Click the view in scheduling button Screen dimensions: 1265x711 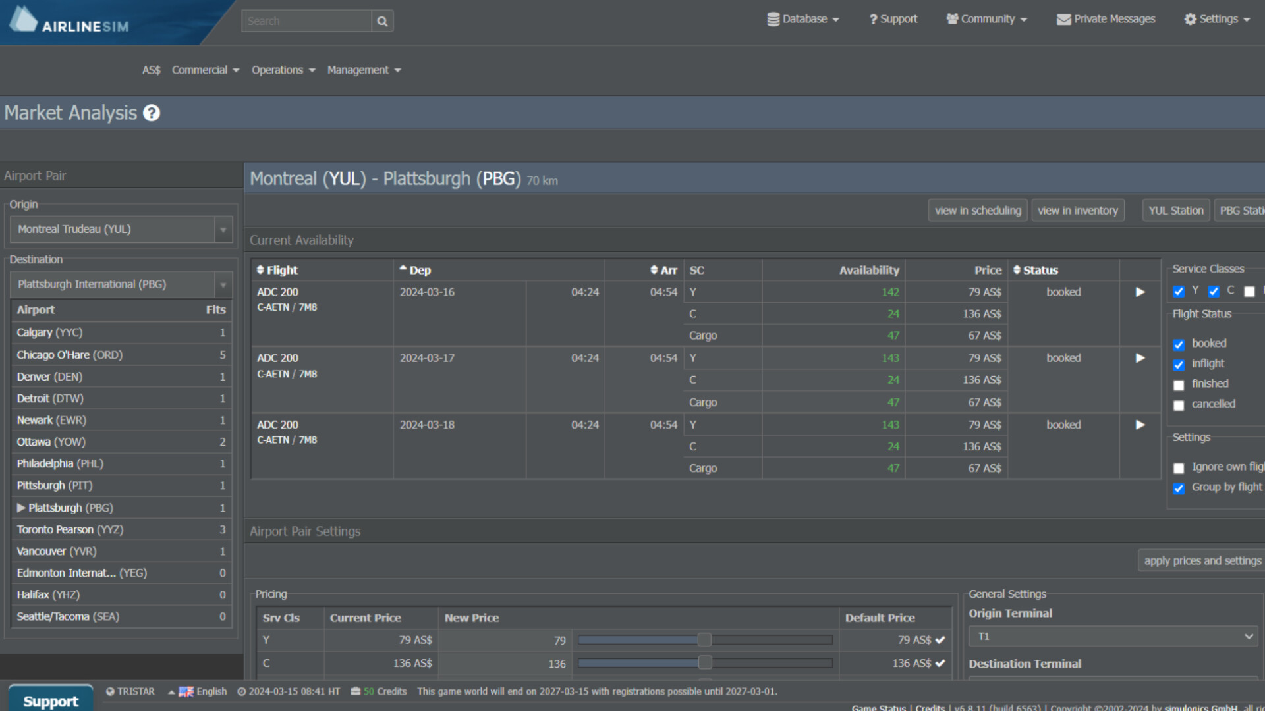[978, 210]
